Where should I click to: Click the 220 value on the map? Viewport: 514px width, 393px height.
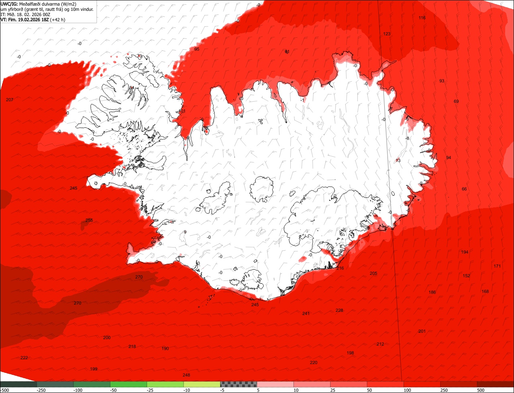[314, 362]
